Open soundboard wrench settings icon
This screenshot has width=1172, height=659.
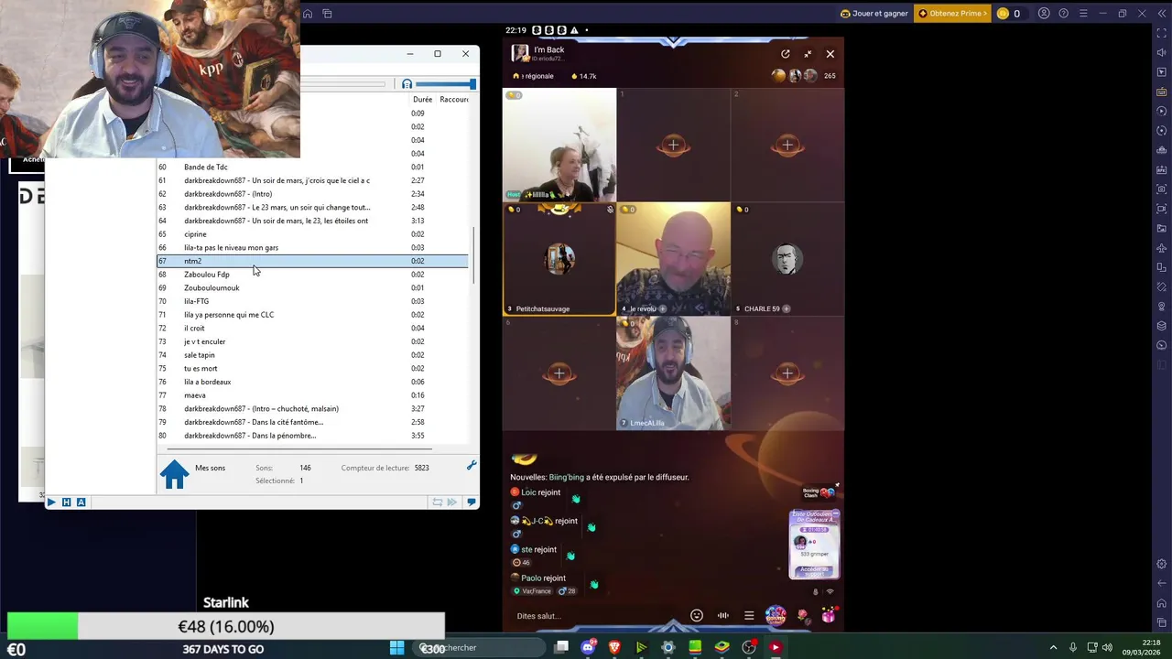pos(472,466)
